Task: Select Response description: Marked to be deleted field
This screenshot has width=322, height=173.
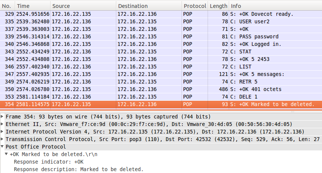Action: click(161, 169)
